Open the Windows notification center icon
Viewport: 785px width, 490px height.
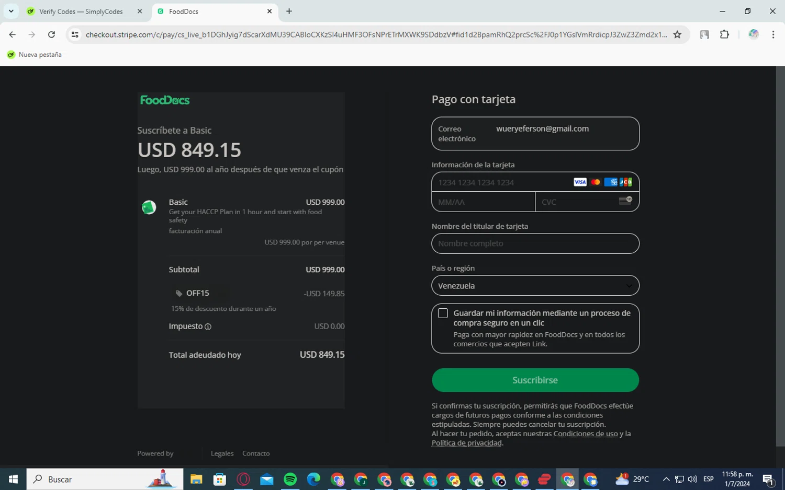[x=768, y=479]
